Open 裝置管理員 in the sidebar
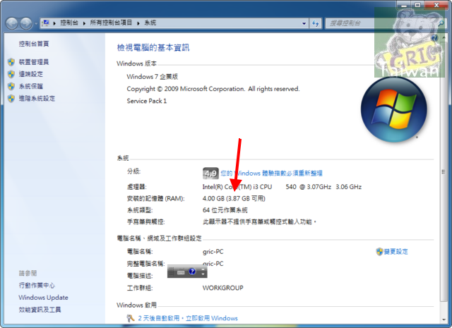This screenshot has height=328, width=452. pos(34,62)
